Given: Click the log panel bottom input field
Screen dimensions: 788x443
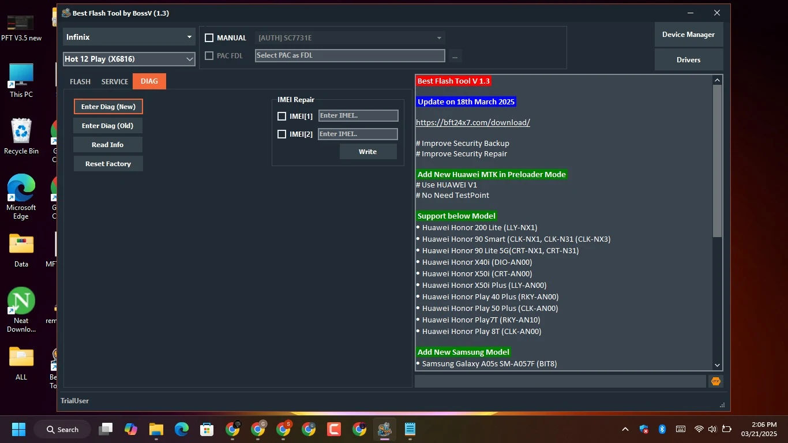Looking at the screenshot, I should 560,381.
